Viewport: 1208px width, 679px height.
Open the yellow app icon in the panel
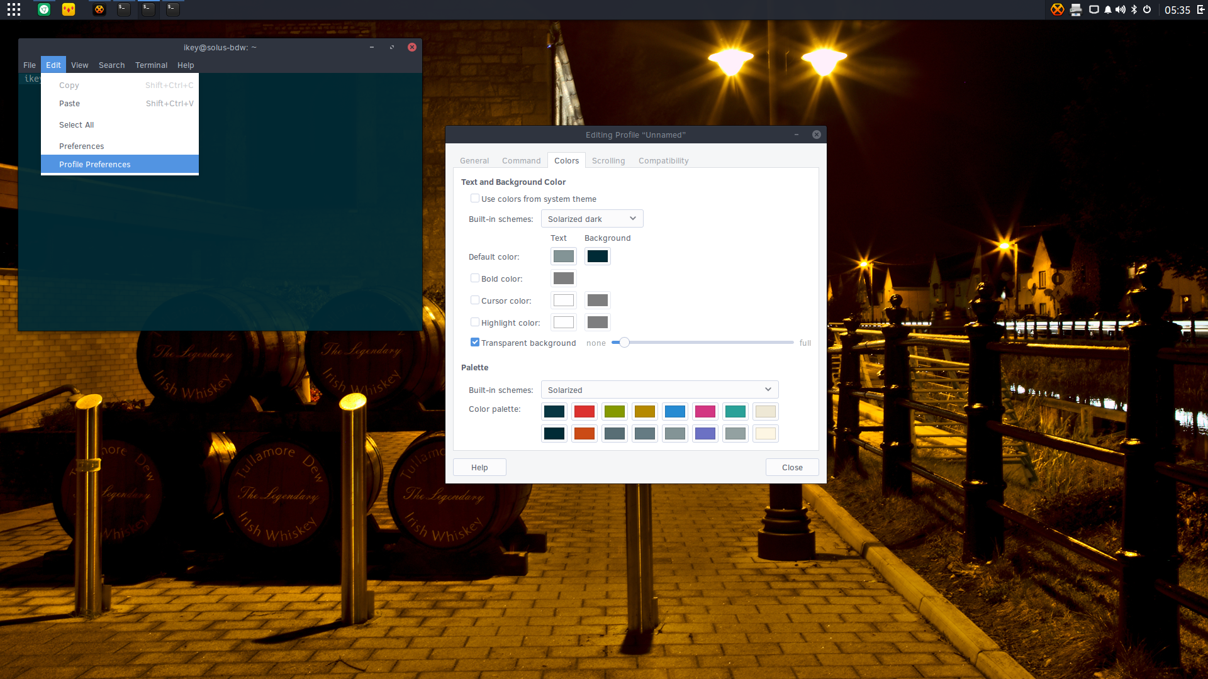coord(69,9)
